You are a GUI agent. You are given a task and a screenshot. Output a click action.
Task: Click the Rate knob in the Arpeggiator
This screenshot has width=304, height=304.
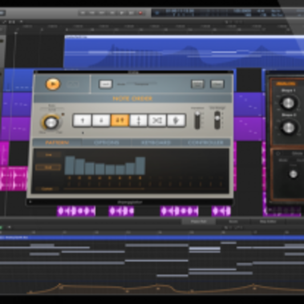(51, 122)
